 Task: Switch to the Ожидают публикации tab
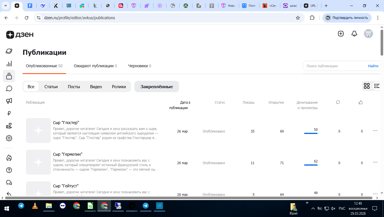point(95,66)
